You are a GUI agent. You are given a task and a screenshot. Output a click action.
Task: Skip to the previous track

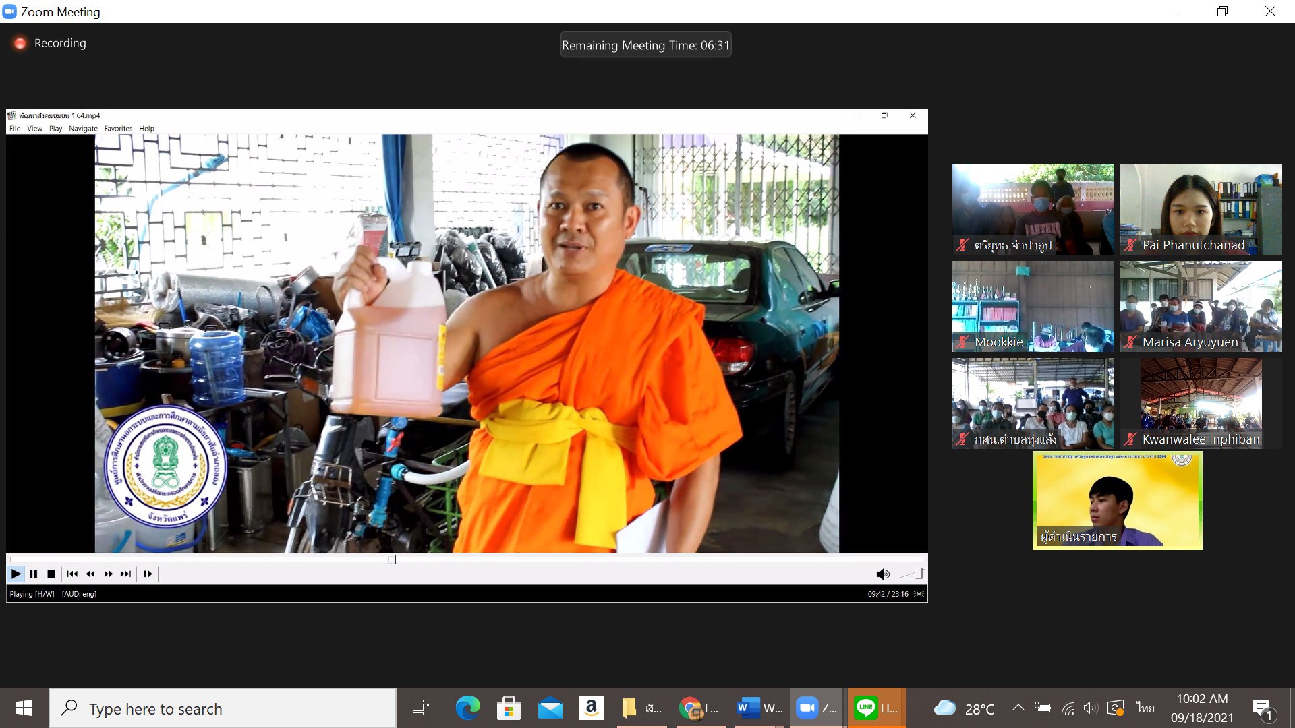click(x=72, y=574)
